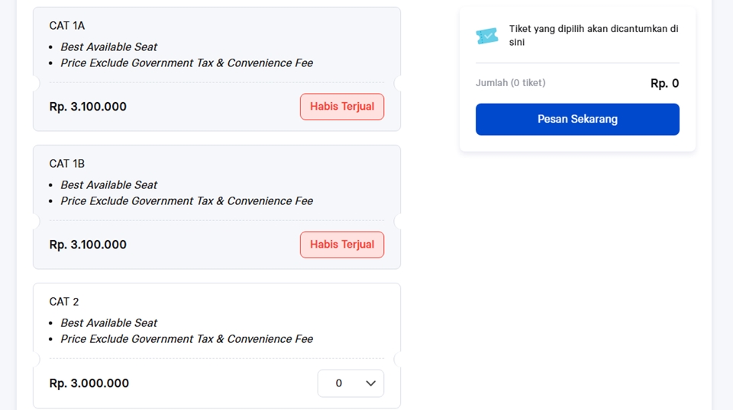
Task: Open the CAT 2 quantity dropdown chevron
Action: tap(371, 383)
